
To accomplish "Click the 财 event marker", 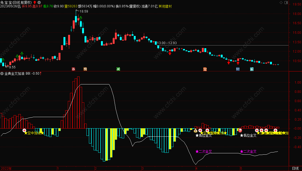I will (238, 69).
